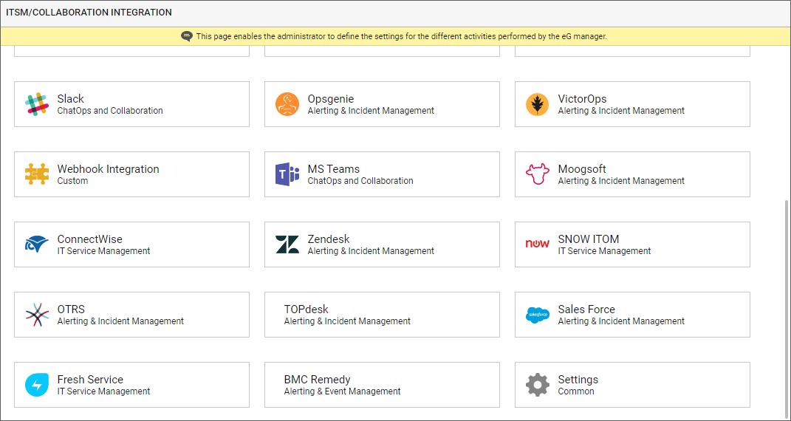The width and height of the screenshot is (791, 421).
Task: Click the Webhook Integration puzzle icon
Action: [x=37, y=174]
